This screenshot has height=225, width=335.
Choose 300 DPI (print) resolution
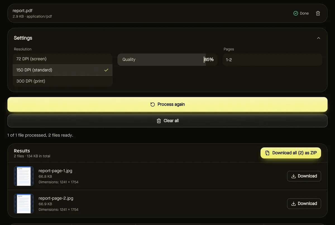pos(63,81)
